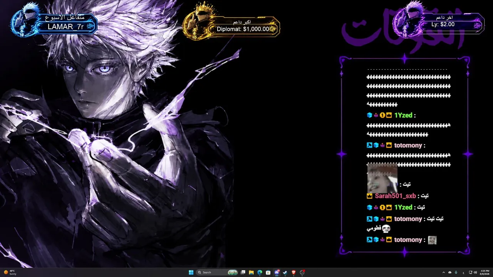Open the last taskbar app with red badge
Screen dimensions: 493x277
click(x=302, y=272)
